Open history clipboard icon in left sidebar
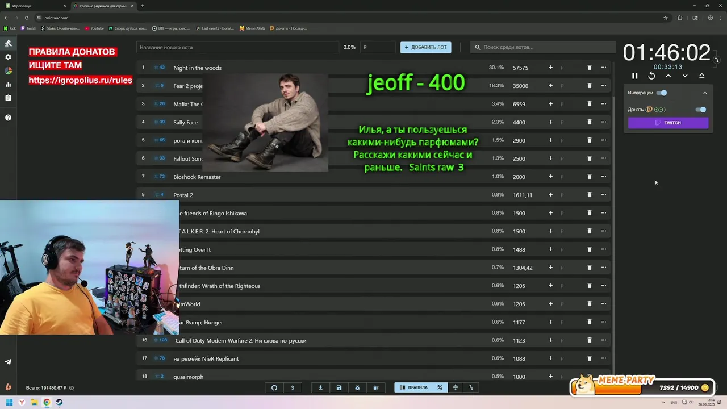727x409 pixels. pyautogui.click(x=8, y=98)
